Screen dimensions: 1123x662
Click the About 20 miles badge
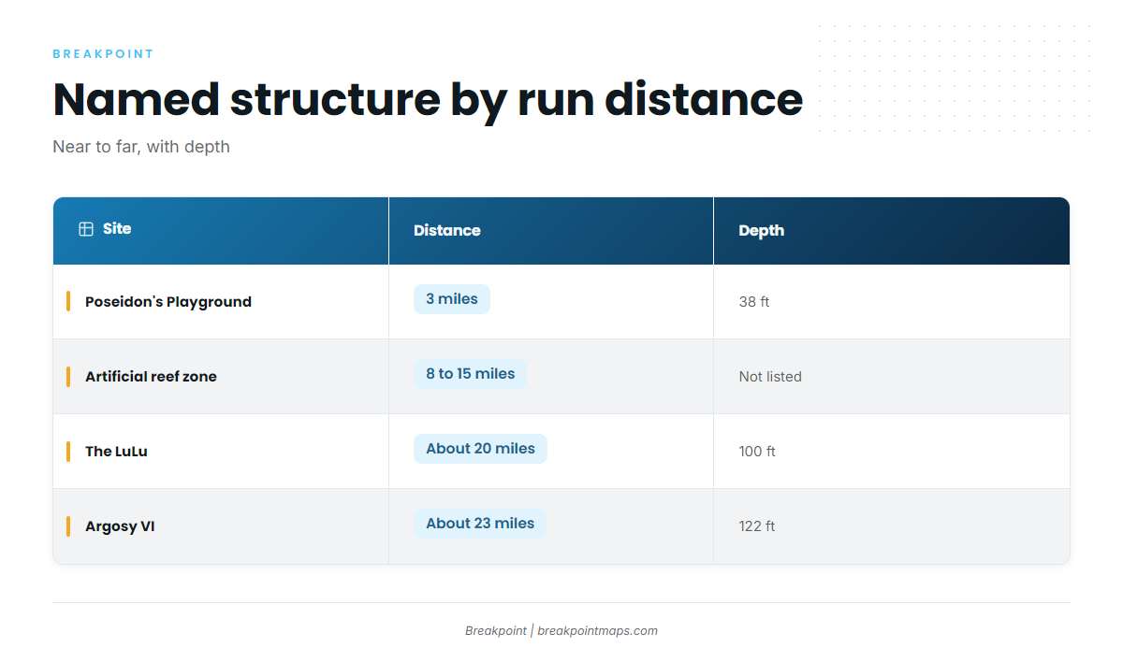pos(480,449)
